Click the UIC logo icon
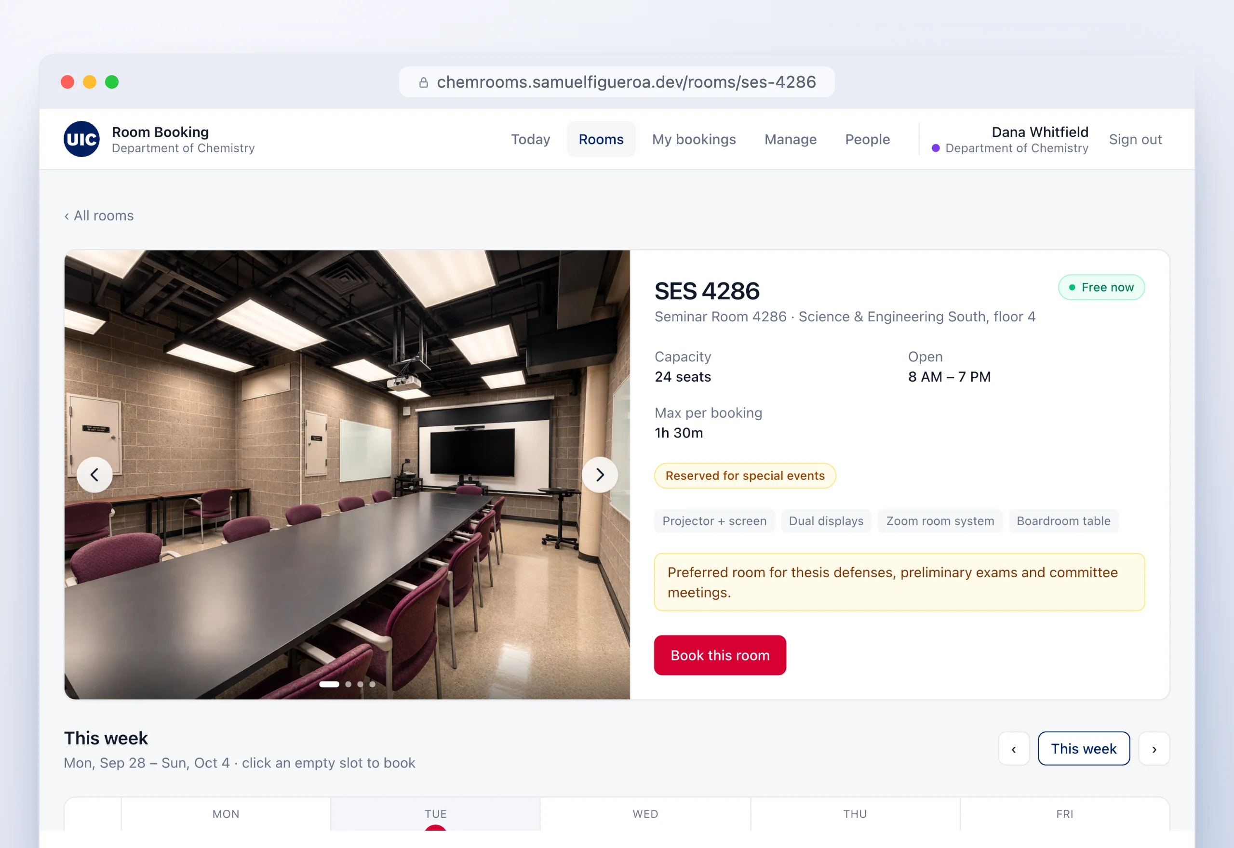The width and height of the screenshot is (1234, 848). coord(81,139)
